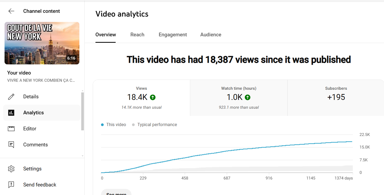The height and width of the screenshot is (195, 384).
Task: Select the Views metric card
Action: pos(141,98)
